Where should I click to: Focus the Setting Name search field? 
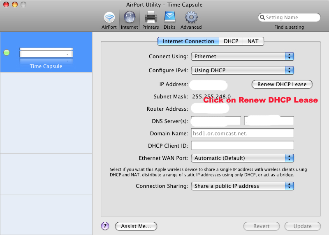tap(289, 17)
